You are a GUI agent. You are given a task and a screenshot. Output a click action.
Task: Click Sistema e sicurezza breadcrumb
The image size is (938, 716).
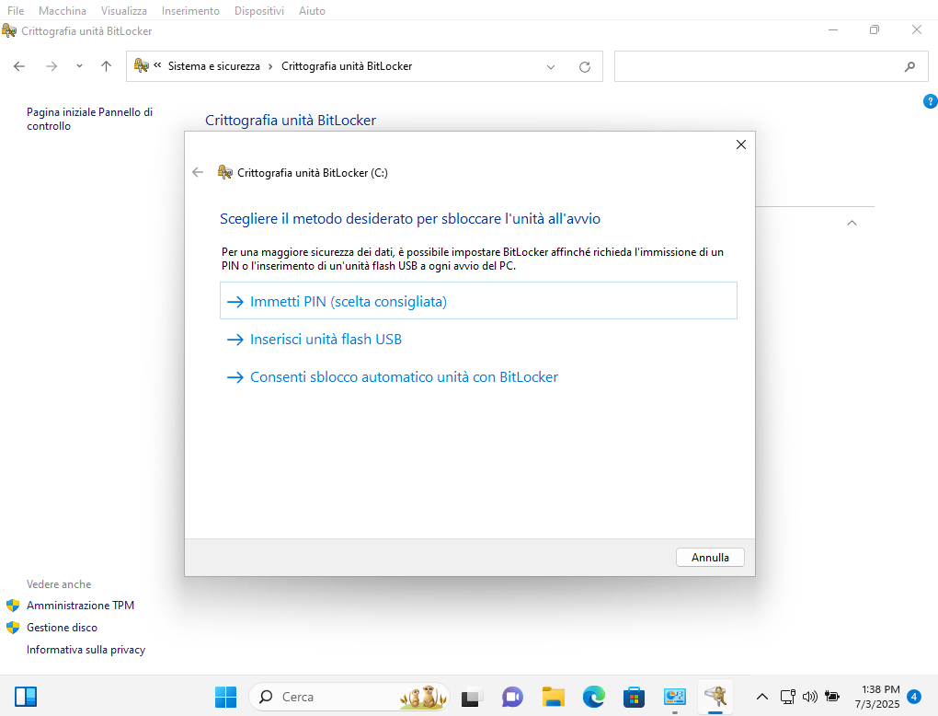coord(213,66)
